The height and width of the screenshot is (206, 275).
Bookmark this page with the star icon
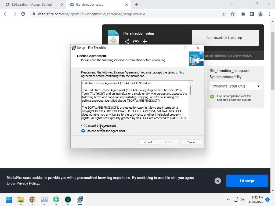[233, 14]
